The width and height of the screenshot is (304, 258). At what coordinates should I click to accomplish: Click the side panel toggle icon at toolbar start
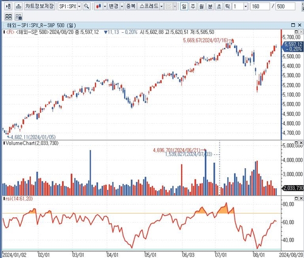tap(8, 6)
